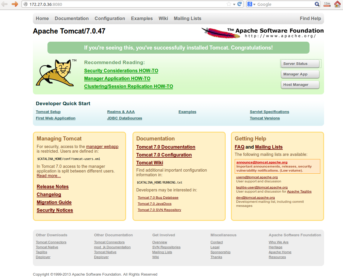Open Tomcat 7.0 Bug Database link
Screen dimensions: 343x280
point(158,198)
